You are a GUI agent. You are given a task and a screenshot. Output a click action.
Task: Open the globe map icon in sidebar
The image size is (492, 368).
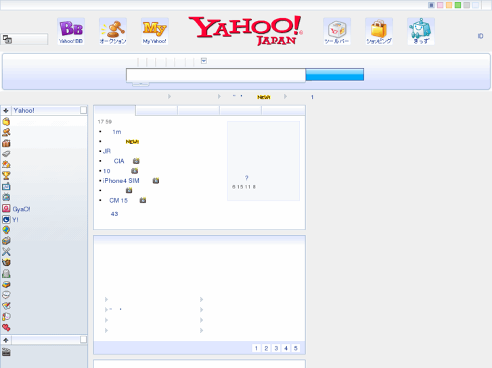[x=6, y=230]
